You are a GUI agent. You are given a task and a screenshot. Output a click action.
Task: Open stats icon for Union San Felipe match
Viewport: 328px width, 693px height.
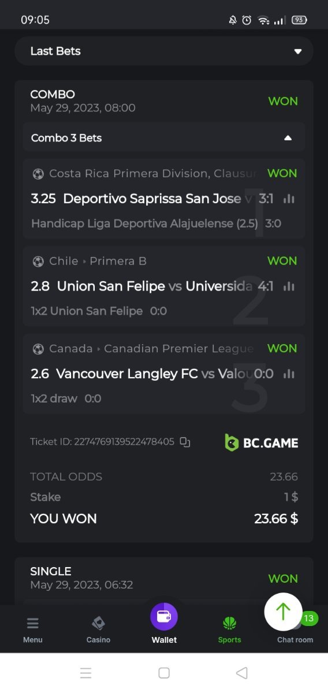(x=289, y=286)
